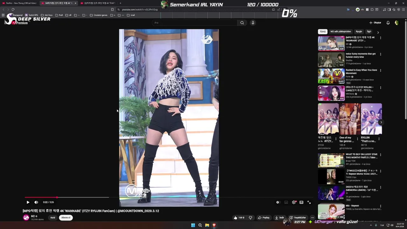Viewport: 407px width, 229px height.
Task: Switch to third YouTube browser tab
Action: click(98, 3)
